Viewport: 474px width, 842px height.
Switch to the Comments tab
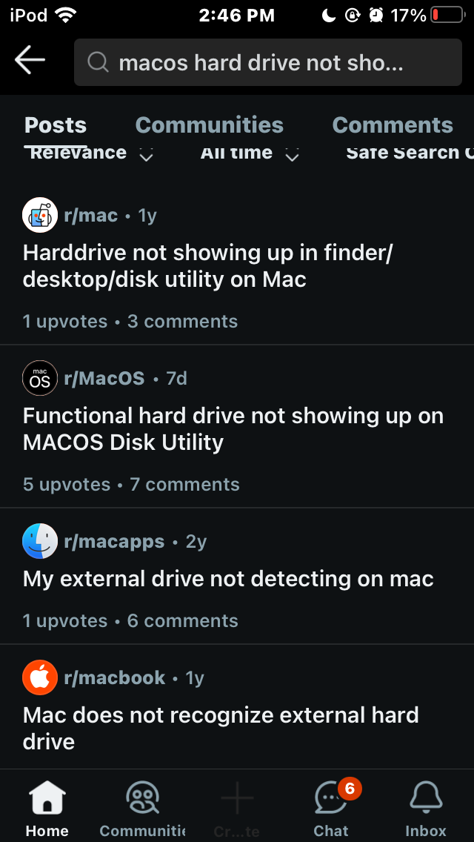[x=393, y=125]
